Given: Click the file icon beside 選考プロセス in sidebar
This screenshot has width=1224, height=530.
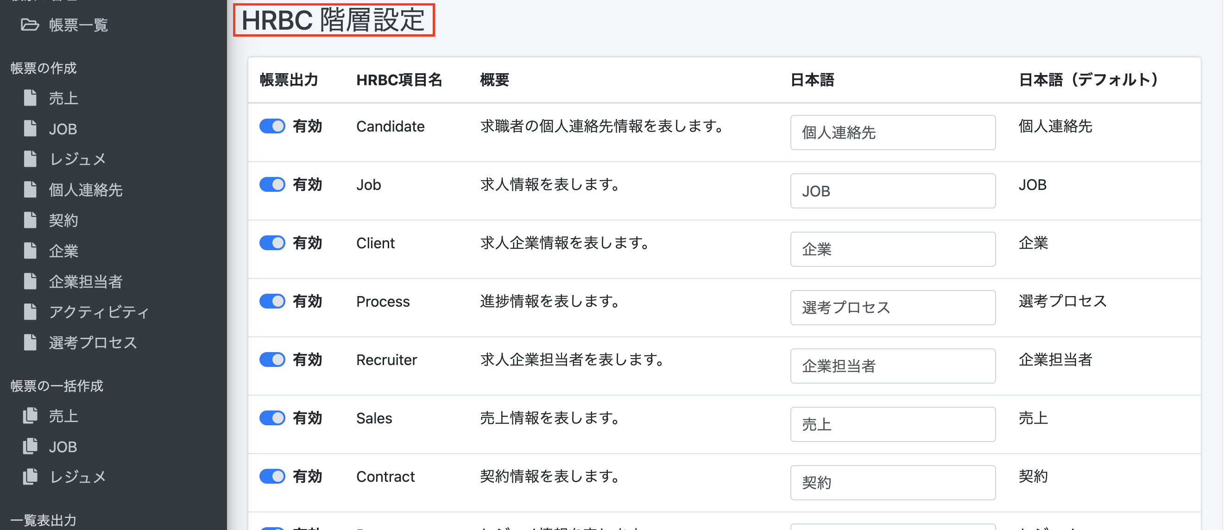Looking at the screenshot, I should click(31, 342).
